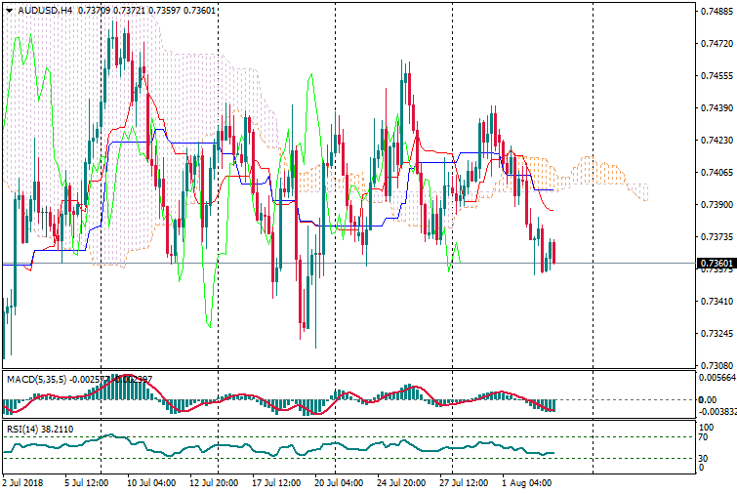Open the dropdown arrow beside AUDUSD,H4

click(9, 9)
